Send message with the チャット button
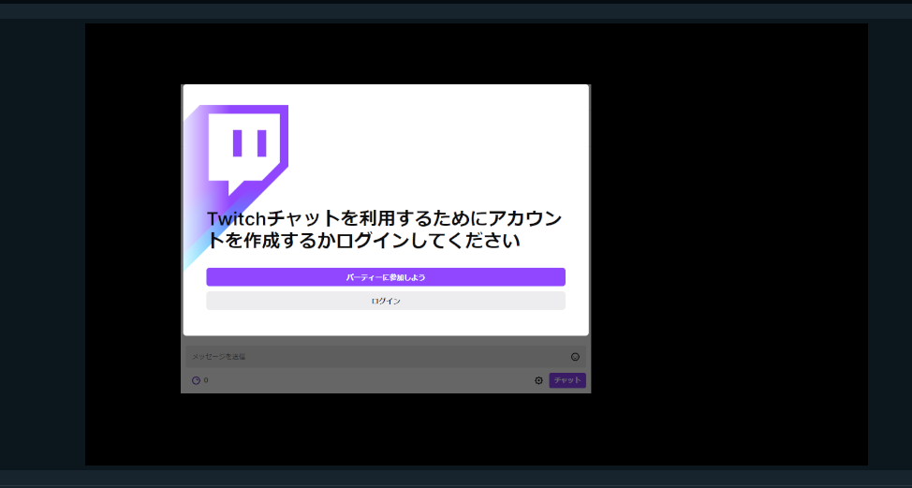This screenshot has height=488, width=912. click(x=567, y=380)
